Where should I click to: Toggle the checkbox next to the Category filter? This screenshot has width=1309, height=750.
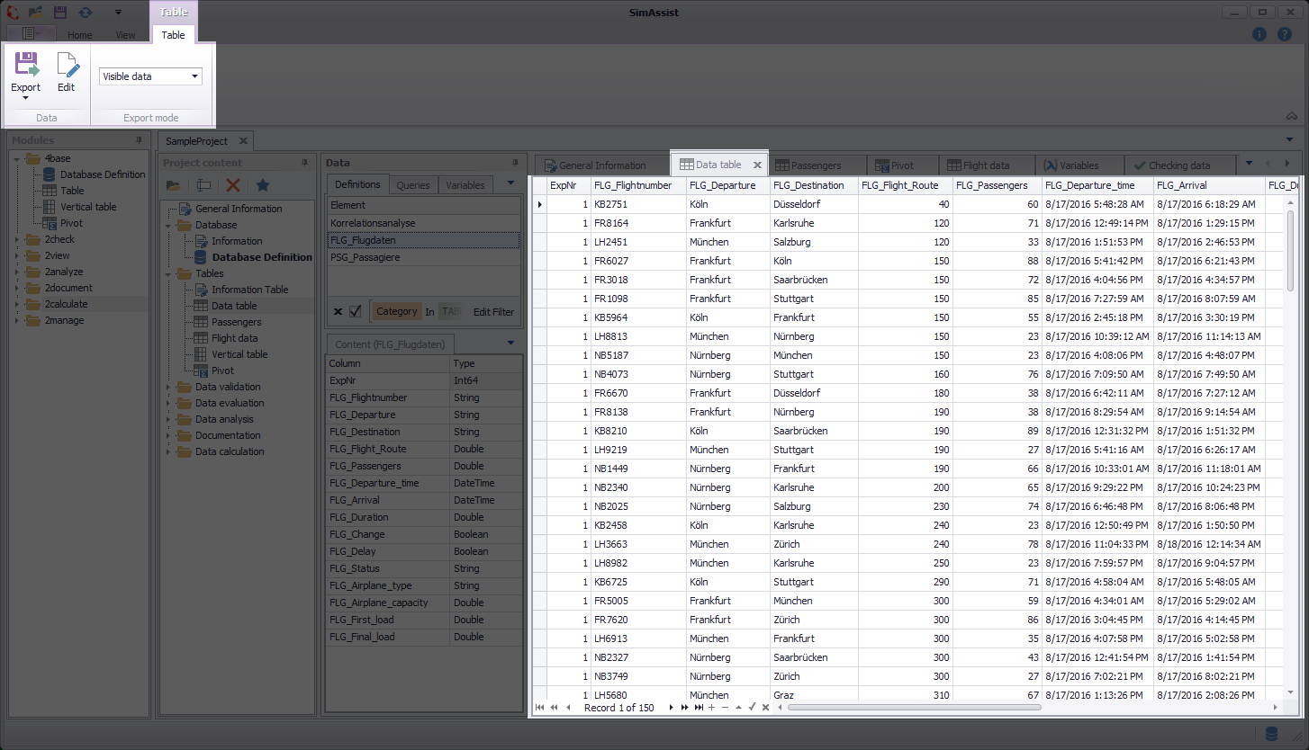pos(355,311)
